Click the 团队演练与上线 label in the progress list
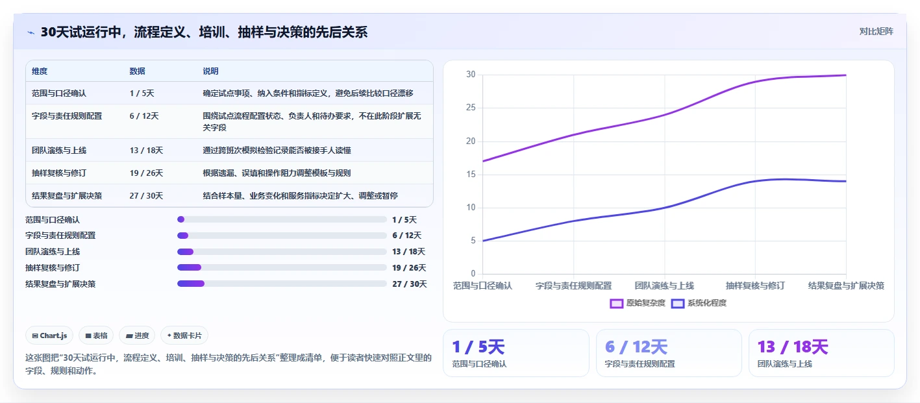 coord(53,252)
